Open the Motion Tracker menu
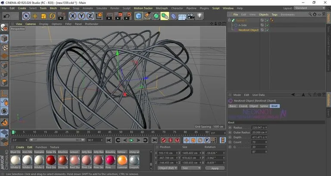331x176 pixels. [143, 8]
